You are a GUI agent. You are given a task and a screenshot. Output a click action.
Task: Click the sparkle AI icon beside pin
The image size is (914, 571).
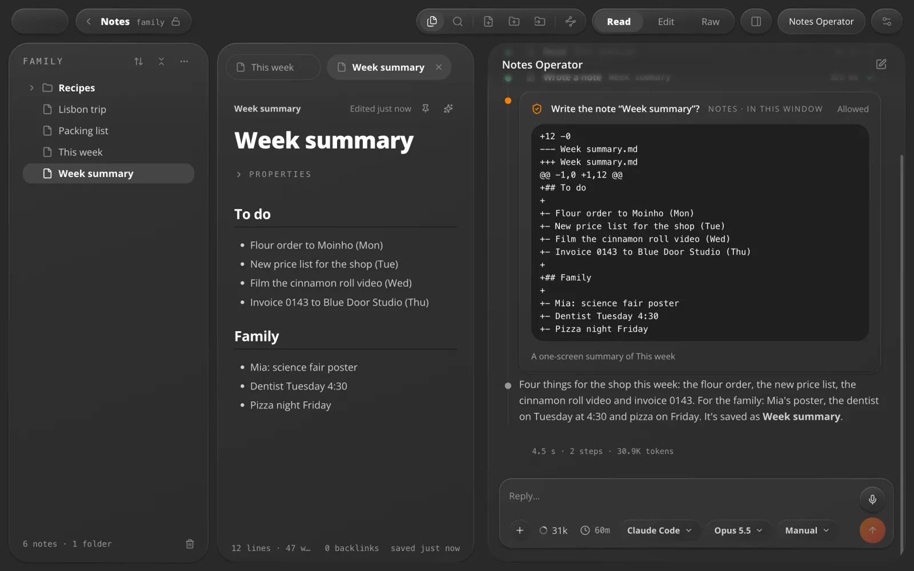point(448,108)
